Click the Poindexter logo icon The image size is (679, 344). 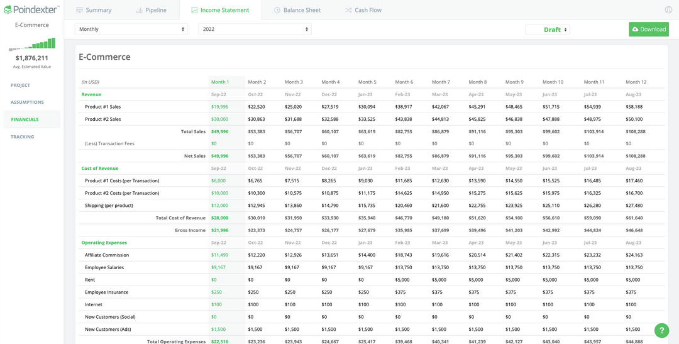pyautogui.click(x=8, y=9)
